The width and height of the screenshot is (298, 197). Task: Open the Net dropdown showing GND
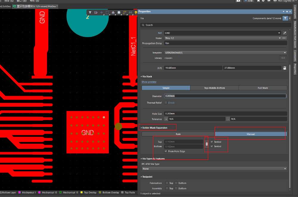(x=223, y=33)
